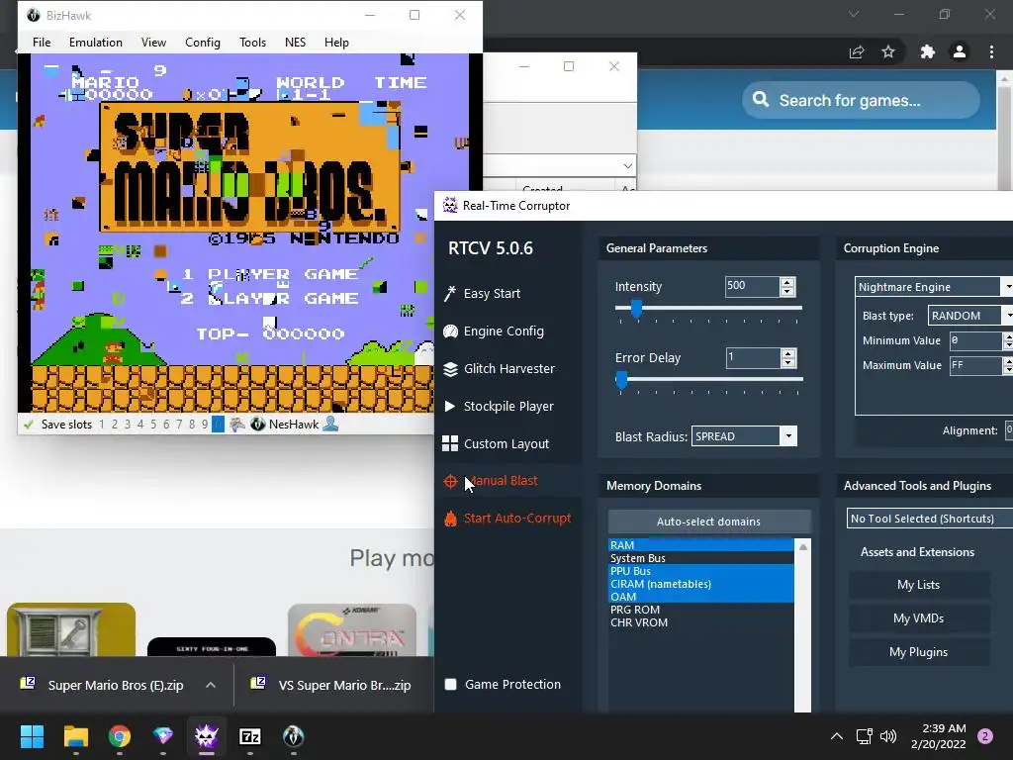
Task: Click the volume icon in system tray
Action: 888,736
